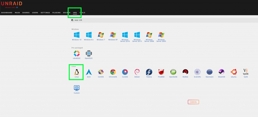Switch to the VMs tab
The width and height of the screenshot is (258, 117).
point(75,13)
